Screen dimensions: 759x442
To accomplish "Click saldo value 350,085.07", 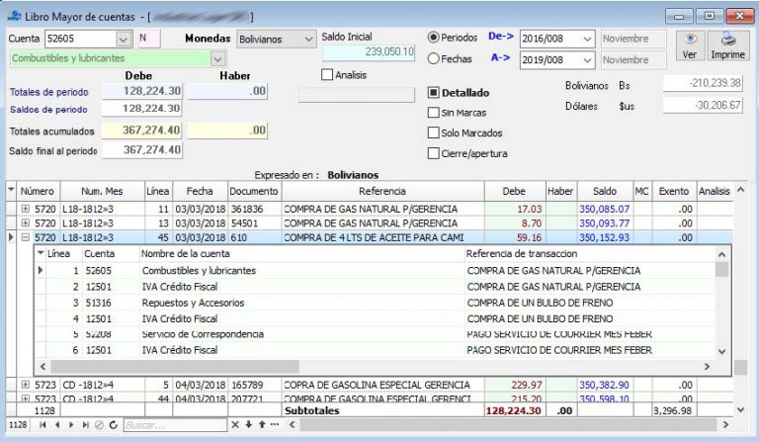I will pyautogui.click(x=604, y=209).
